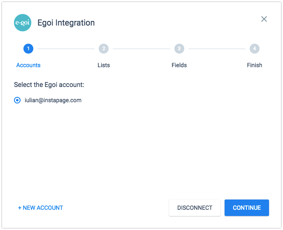Select the step 1 circle indicator

point(28,49)
